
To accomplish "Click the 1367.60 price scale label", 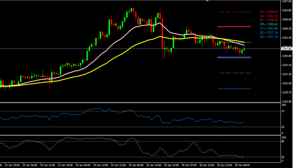I will tap(286, 2).
